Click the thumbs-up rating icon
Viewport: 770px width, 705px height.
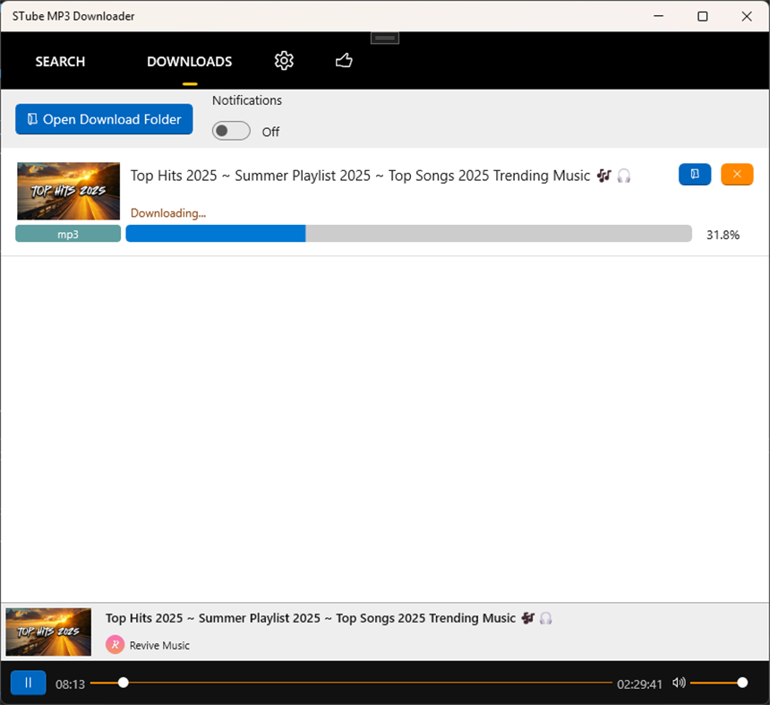tap(344, 61)
